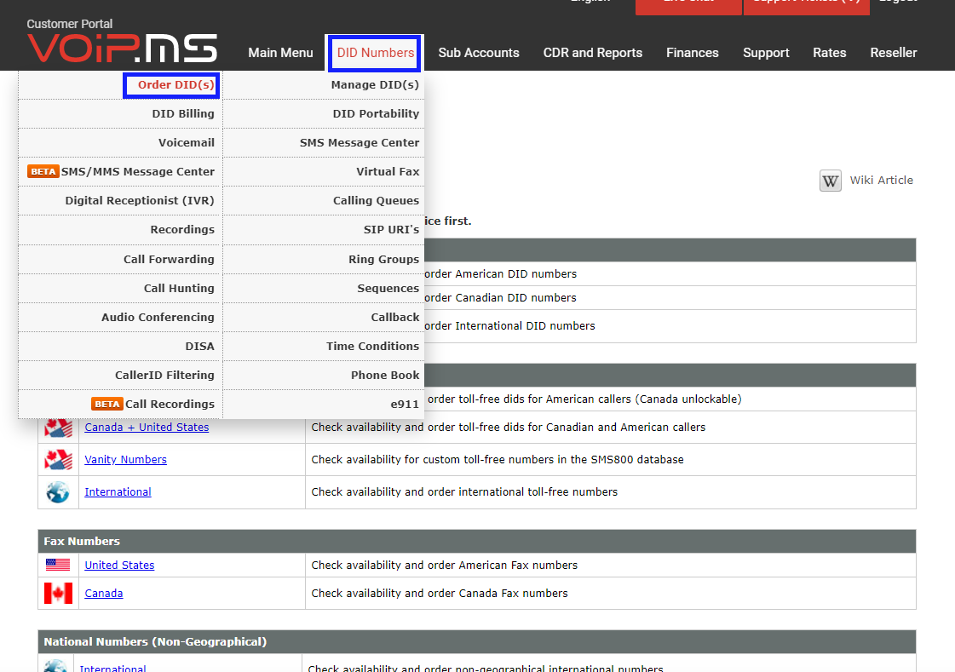Open the Vanity Numbers link
Viewport: 955px width, 672px height.
click(x=125, y=460)
